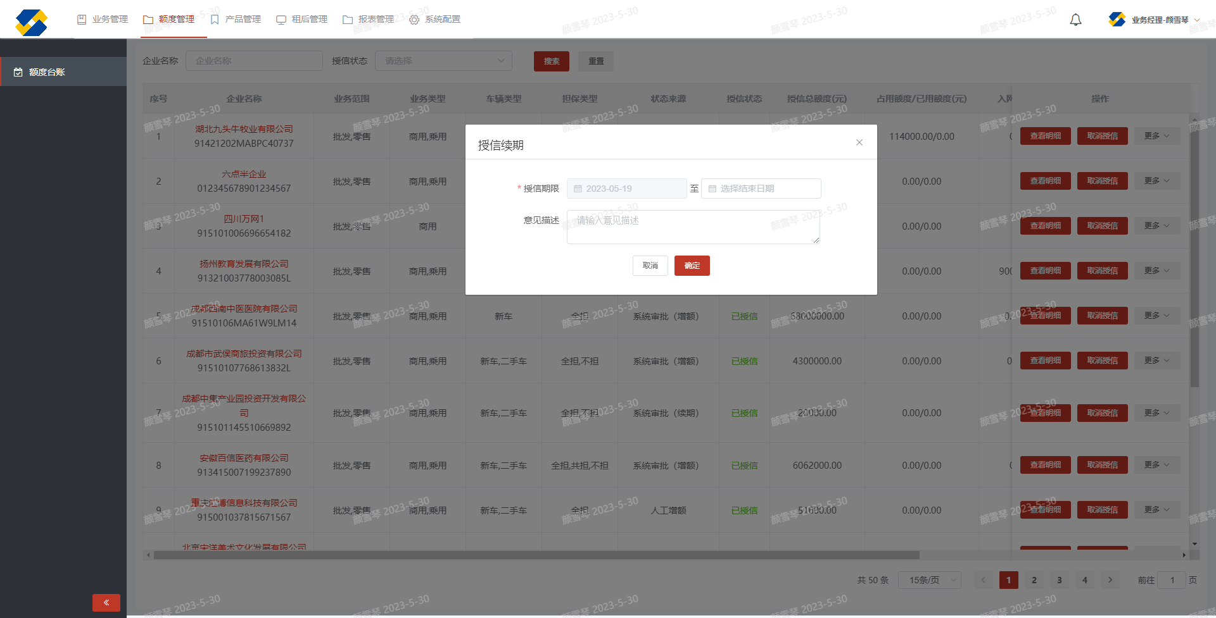The height and width of the screenshot is (618, 1216).
Task: Open the 业务管理 menu
Action: coord(103,20)
